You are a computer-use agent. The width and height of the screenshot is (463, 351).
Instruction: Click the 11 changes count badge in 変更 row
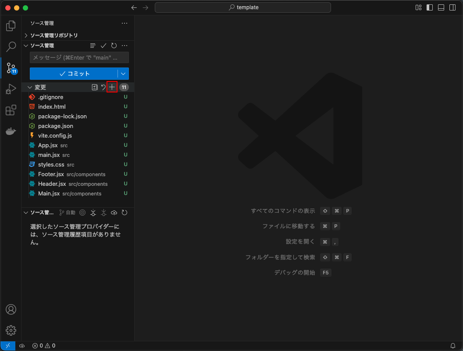coord(124,87)
